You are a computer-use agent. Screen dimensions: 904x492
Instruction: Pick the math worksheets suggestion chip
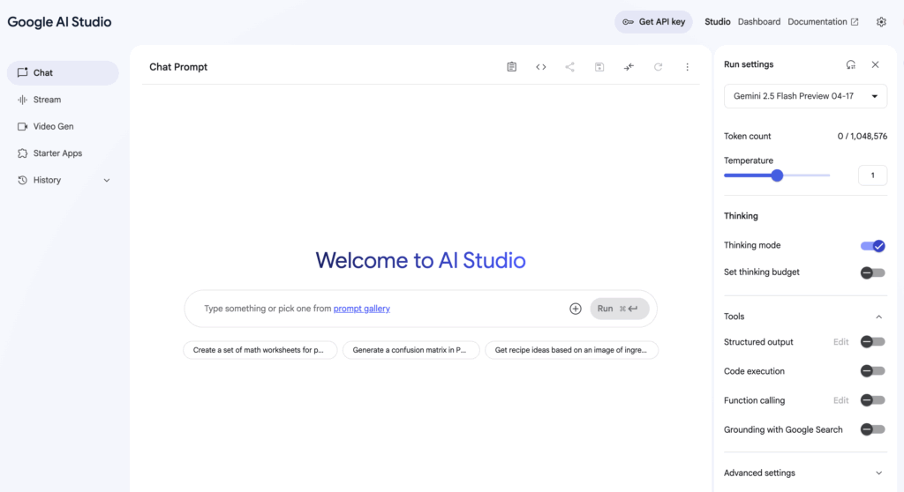[260, 350]
